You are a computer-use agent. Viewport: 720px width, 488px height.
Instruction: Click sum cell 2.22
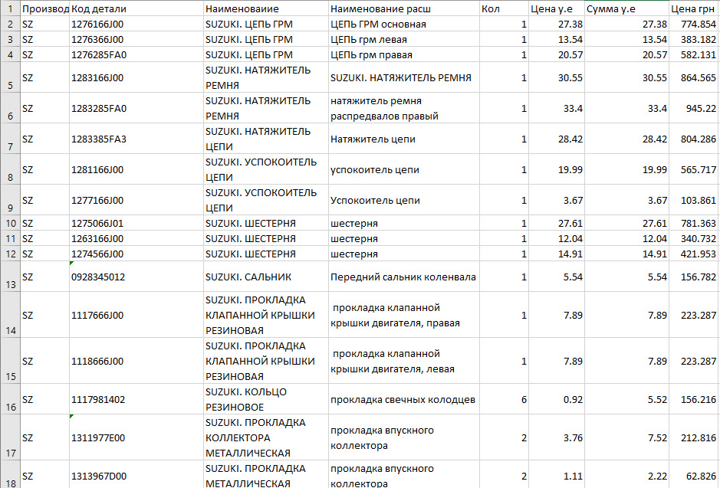[626, 475]
